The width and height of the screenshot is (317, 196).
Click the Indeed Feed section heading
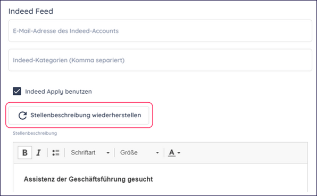[x=31, y=11]
